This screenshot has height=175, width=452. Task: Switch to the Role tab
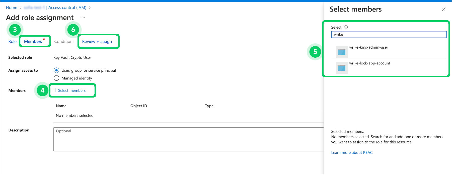coord(12,41)
